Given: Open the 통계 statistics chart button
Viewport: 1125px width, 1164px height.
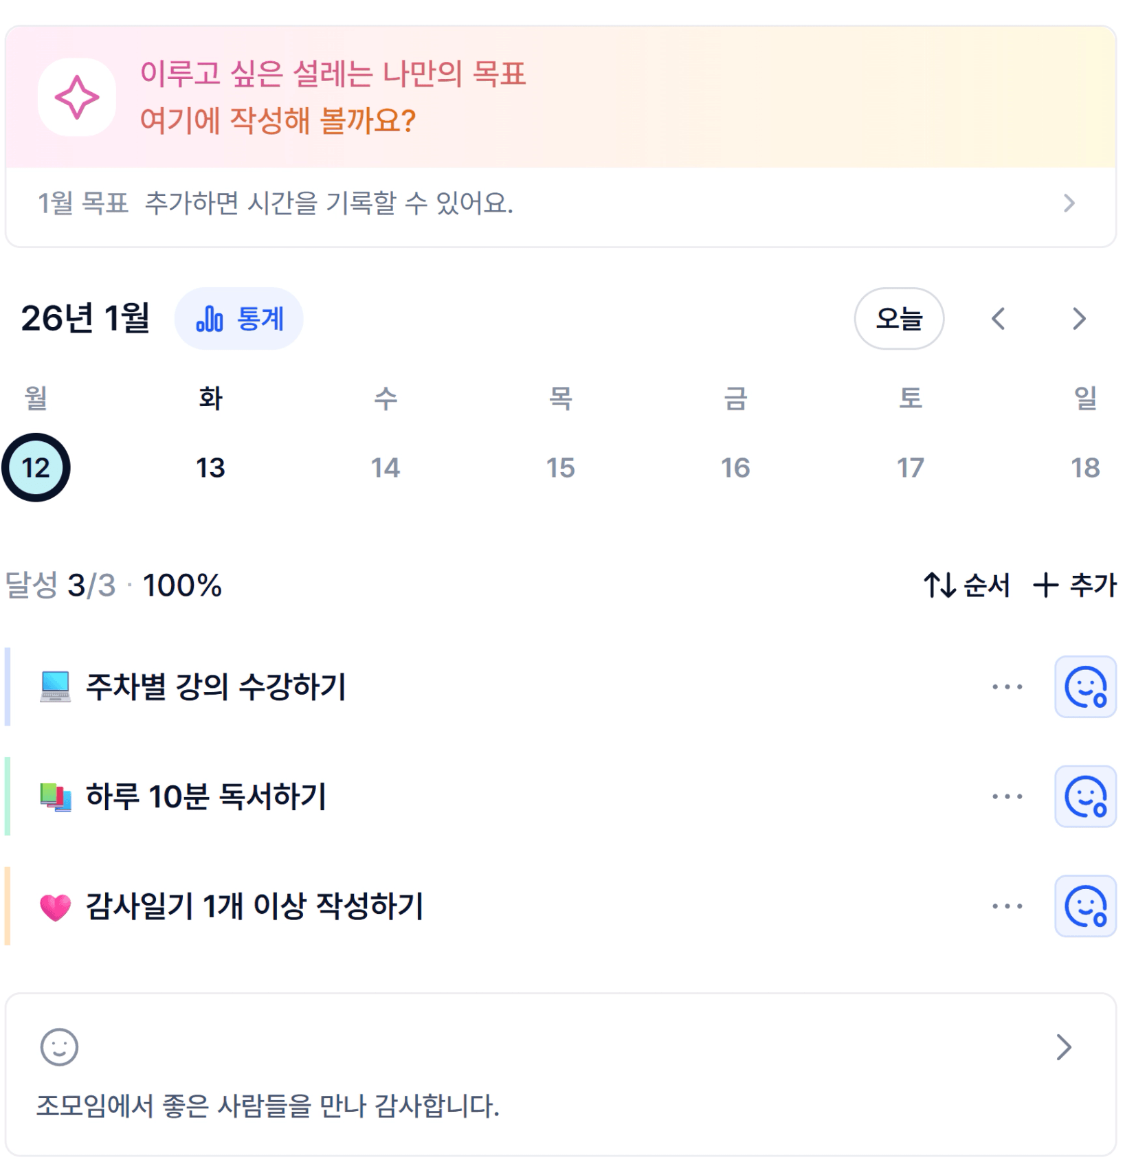Looking at the screenshot, I should [x=239, y=319].
